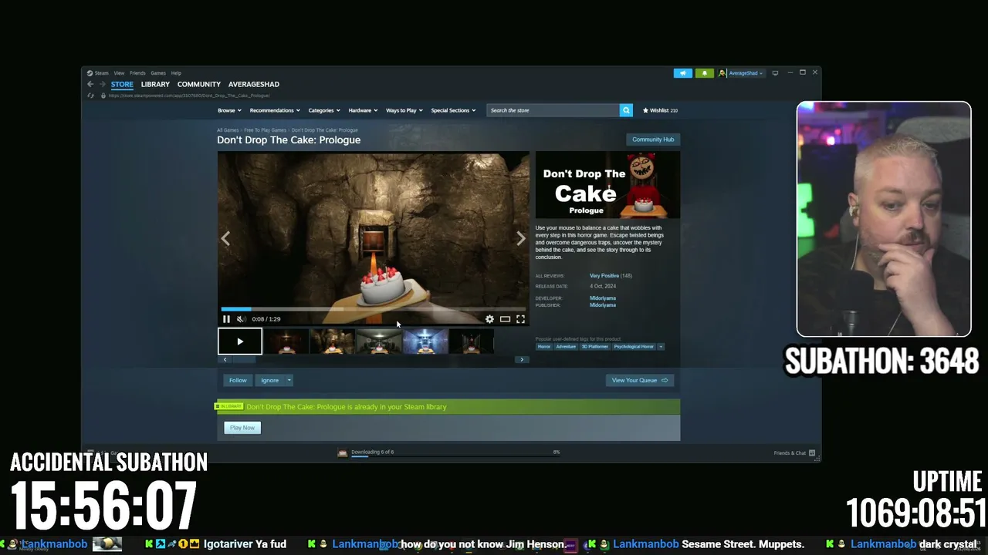Click the Wishlist star icon
The image size is (988, 555).
point(646,110)
